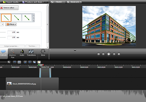Click the rewind playback button
146x102 pixels.
point(103,54)
